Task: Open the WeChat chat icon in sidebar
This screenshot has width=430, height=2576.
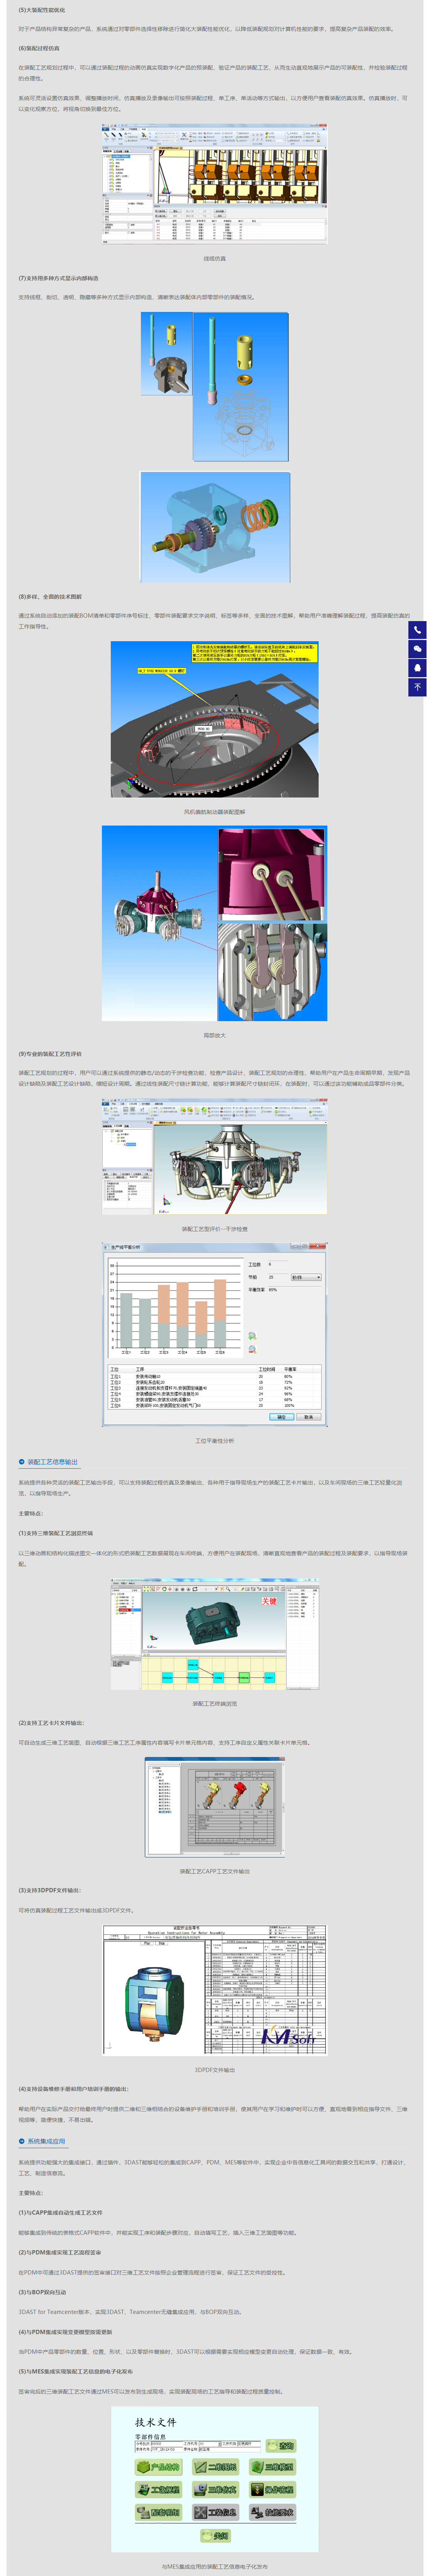Action: [x=417, y=649]
